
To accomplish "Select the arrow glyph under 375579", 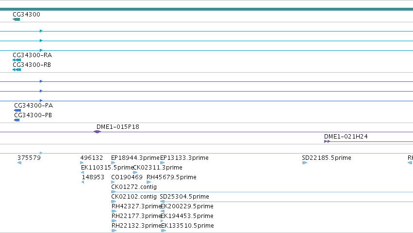I will pyautogui.click(x=19, y=163).
